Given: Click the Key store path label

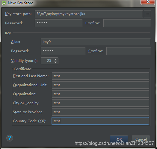Looking at the screenshot, I should coord(18,14).
